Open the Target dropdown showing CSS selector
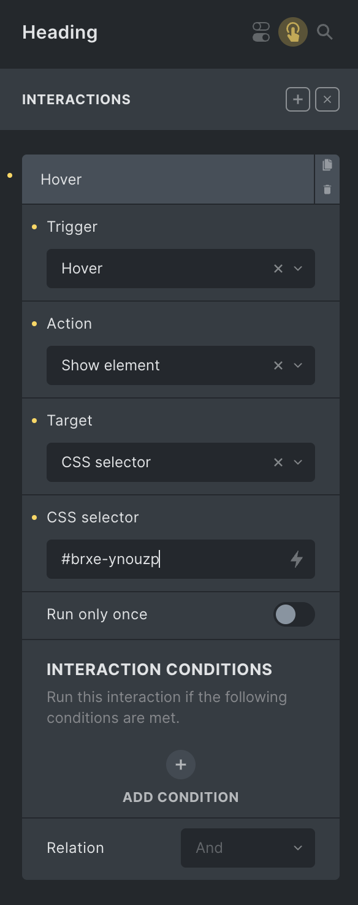 coord(181,462)
